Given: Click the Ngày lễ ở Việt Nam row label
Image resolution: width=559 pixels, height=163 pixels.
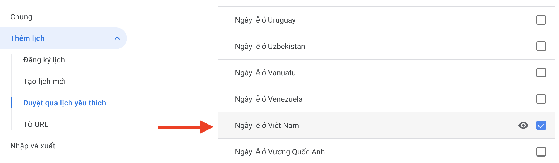Looking at the screenshot, I should click(267, 126).
